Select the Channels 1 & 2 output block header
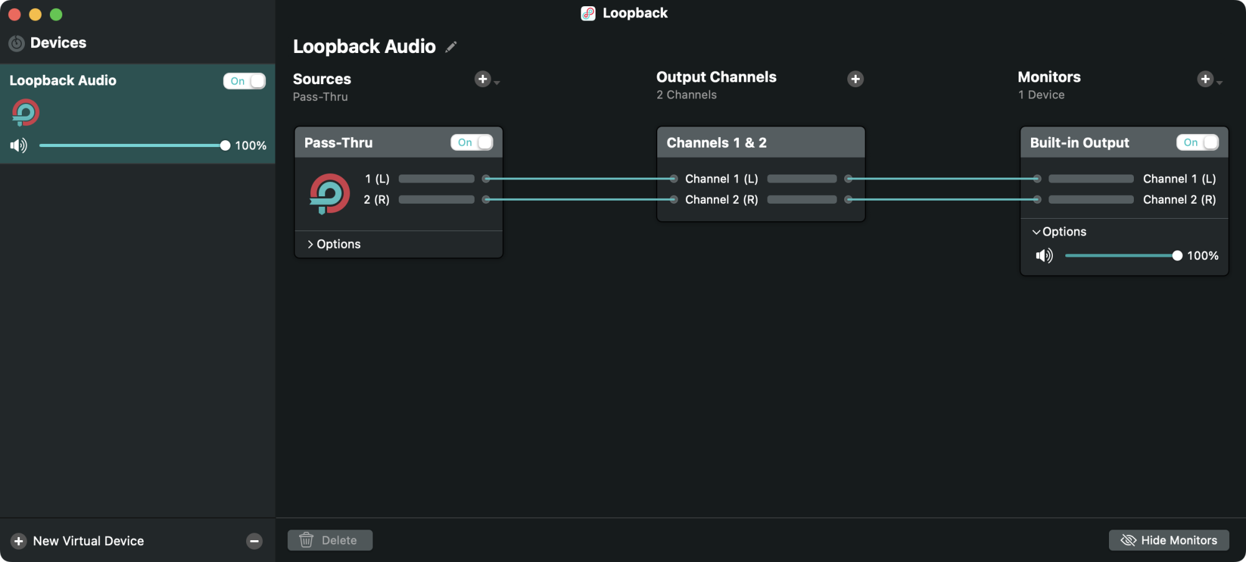1246x562 pixels. [761, 143]
